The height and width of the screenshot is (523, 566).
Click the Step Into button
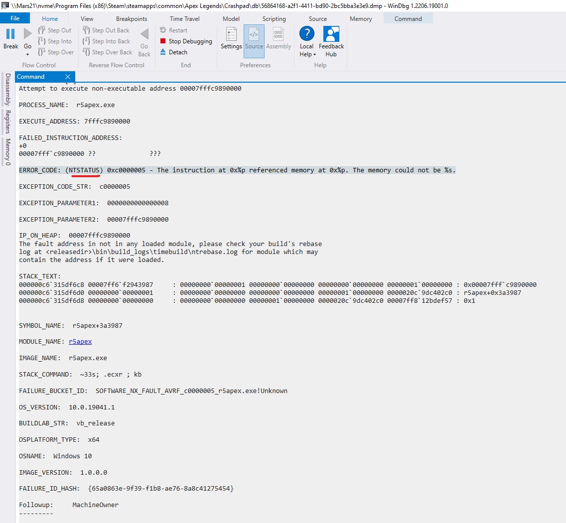click(x=55, y=41)
